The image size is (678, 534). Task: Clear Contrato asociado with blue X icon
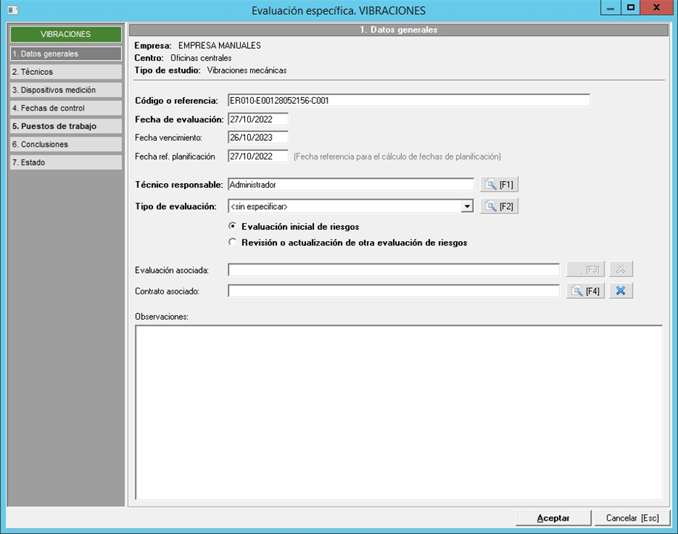(x=621, y=291)
